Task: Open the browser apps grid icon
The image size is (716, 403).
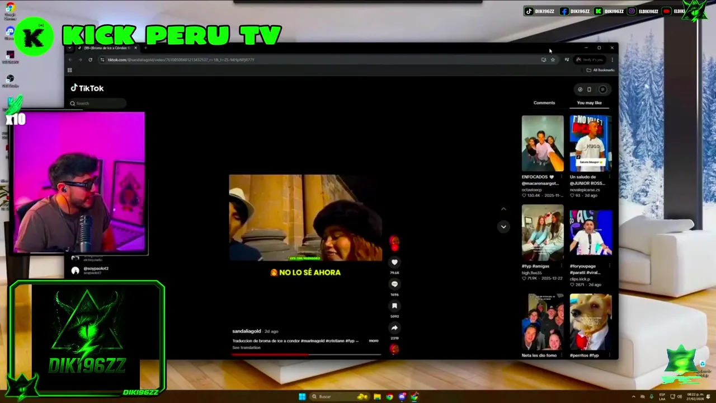Action: click(70, 70)
